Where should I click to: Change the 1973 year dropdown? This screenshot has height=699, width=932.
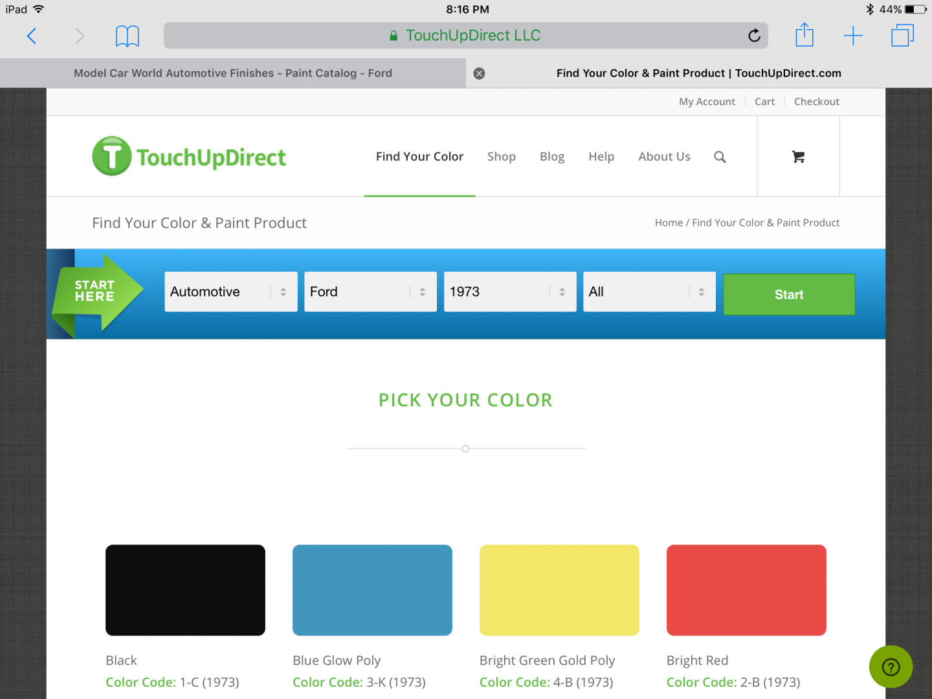click(x=510, y=292)
